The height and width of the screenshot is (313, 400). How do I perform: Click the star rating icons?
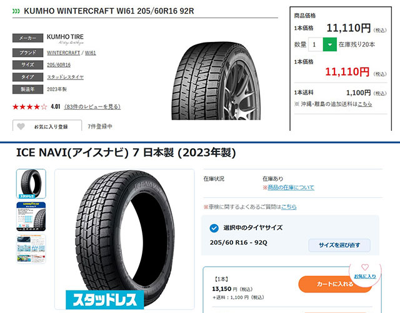[30, 106]
